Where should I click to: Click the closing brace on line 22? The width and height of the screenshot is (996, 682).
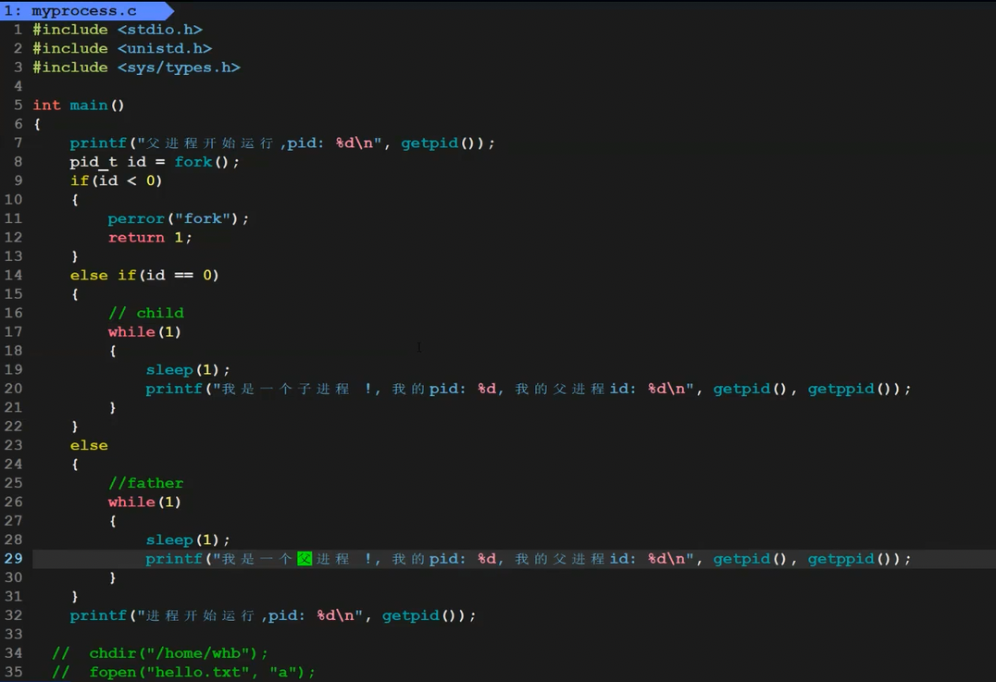pos(75,427)
